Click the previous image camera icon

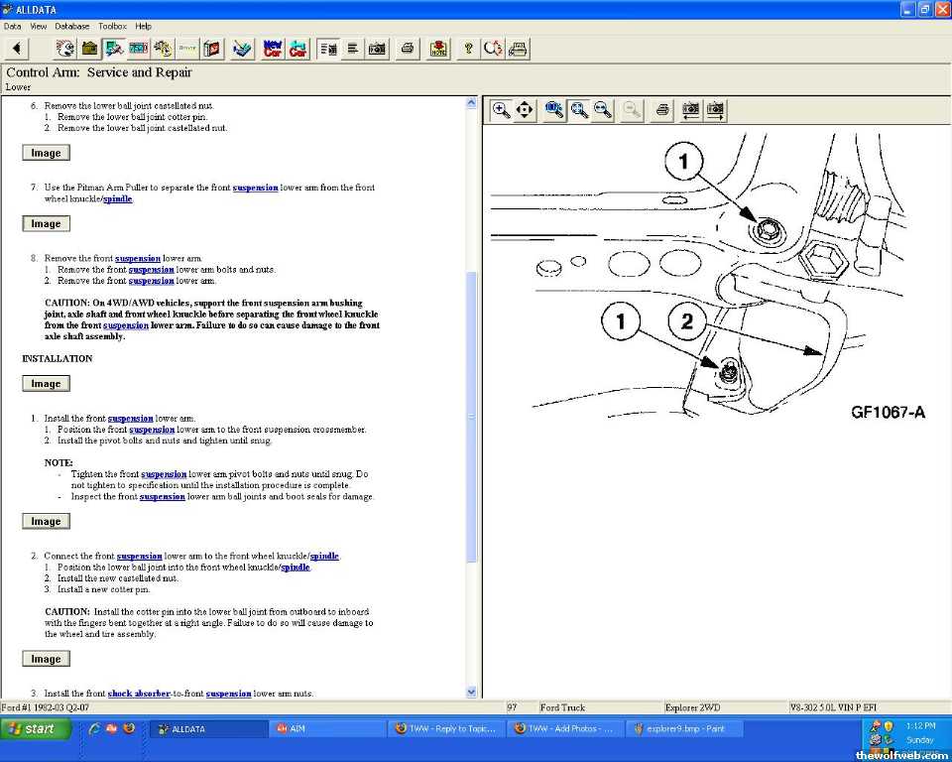coord(690,110)
